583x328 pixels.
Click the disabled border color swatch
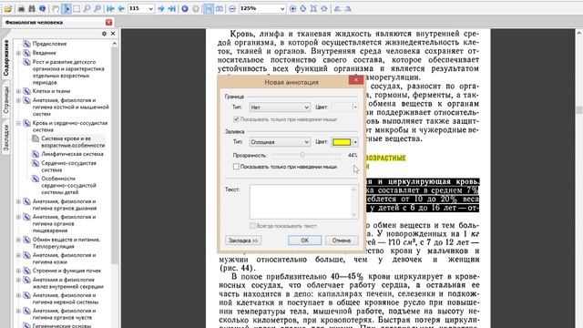click(x=342, y=108)
